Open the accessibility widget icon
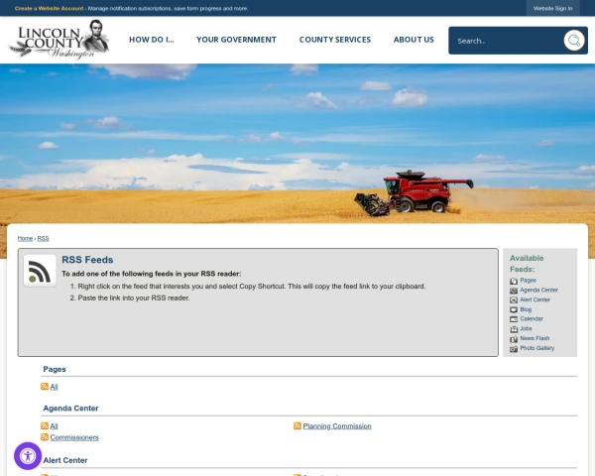Viewport: 595px width, 476px height. (28, 456)
